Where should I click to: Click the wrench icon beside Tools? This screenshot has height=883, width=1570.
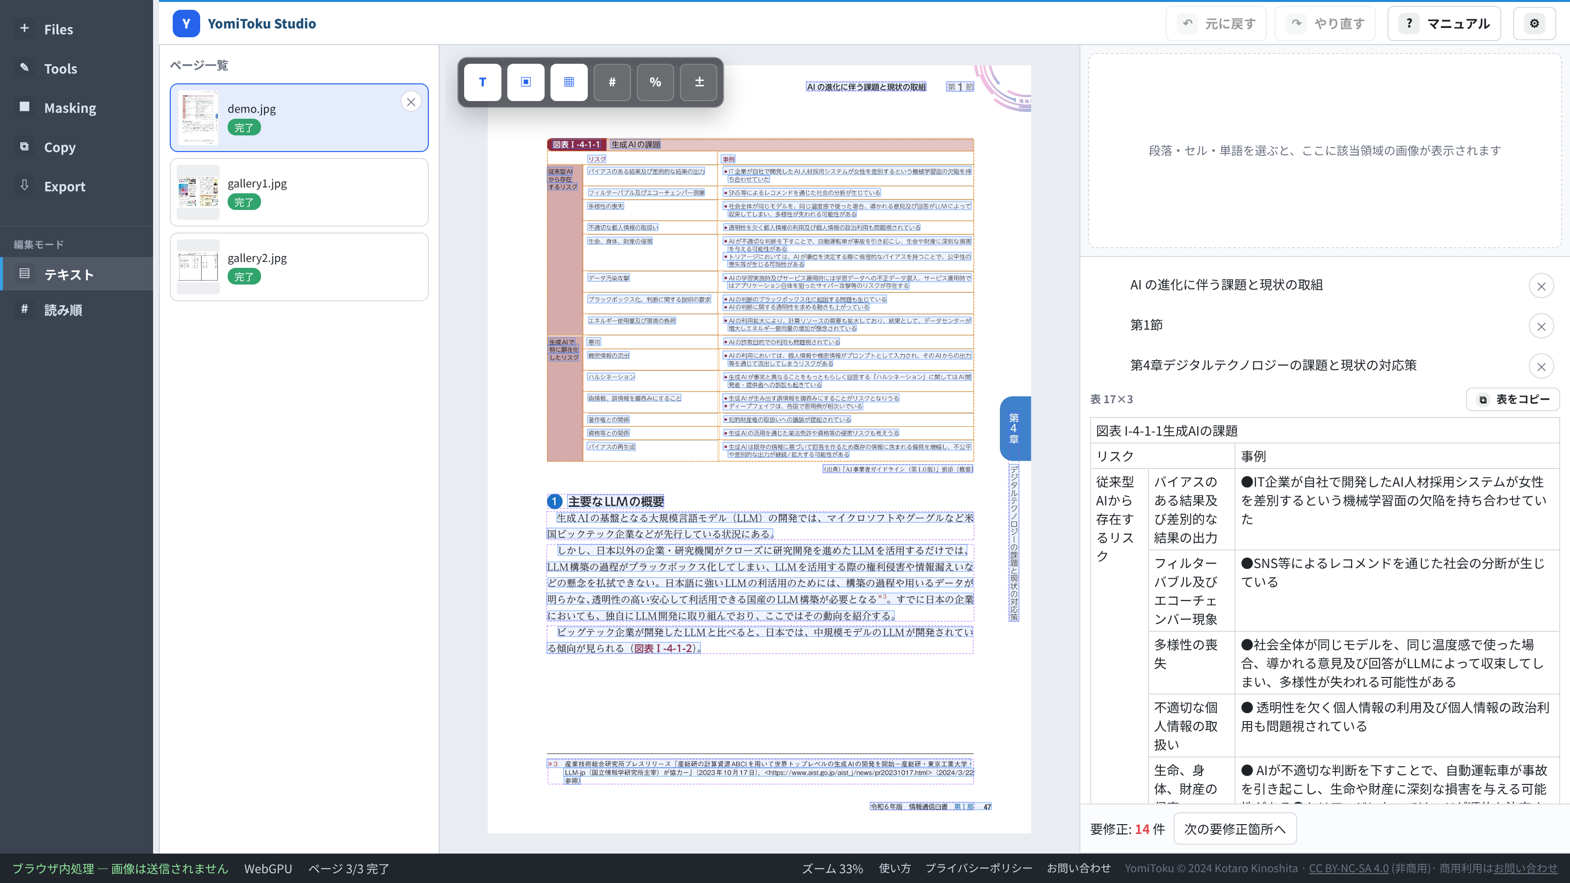pos(25,68)
